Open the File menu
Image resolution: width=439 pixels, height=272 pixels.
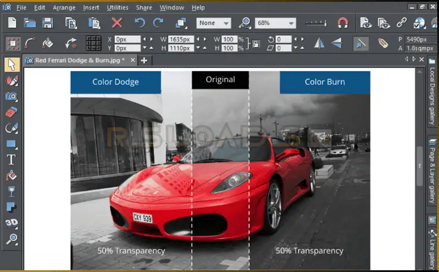[x=21, y=8]
